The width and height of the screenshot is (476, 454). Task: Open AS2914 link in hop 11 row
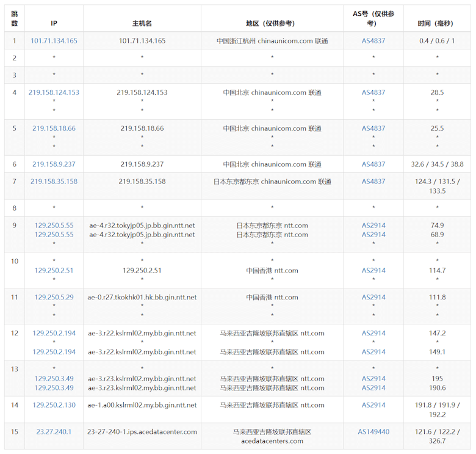click(373, 298)
